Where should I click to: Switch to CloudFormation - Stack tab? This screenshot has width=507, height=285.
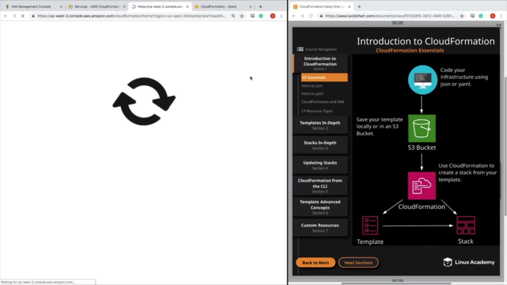pyautogui.click(x=219, y=7)
